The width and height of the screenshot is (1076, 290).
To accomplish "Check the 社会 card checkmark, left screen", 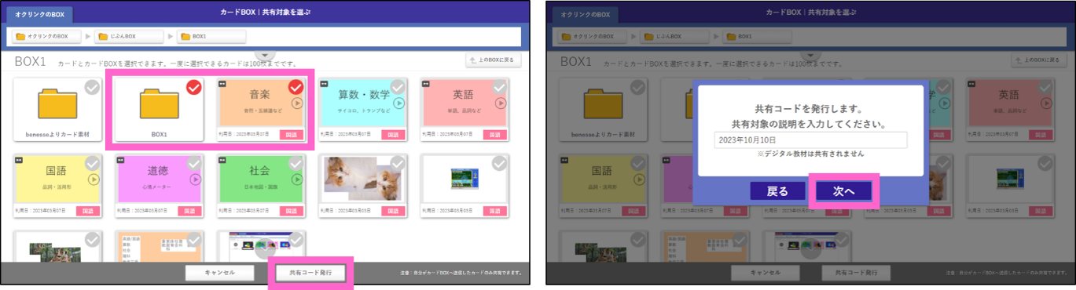I will click(296, 163).
